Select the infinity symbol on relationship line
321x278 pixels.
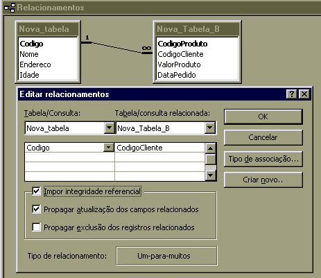(147, 48)
